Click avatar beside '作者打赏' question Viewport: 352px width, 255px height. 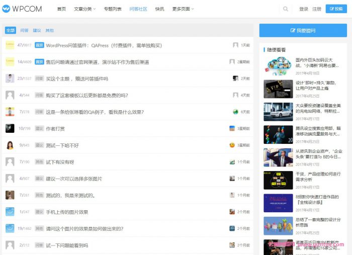(x=10, y=128)
